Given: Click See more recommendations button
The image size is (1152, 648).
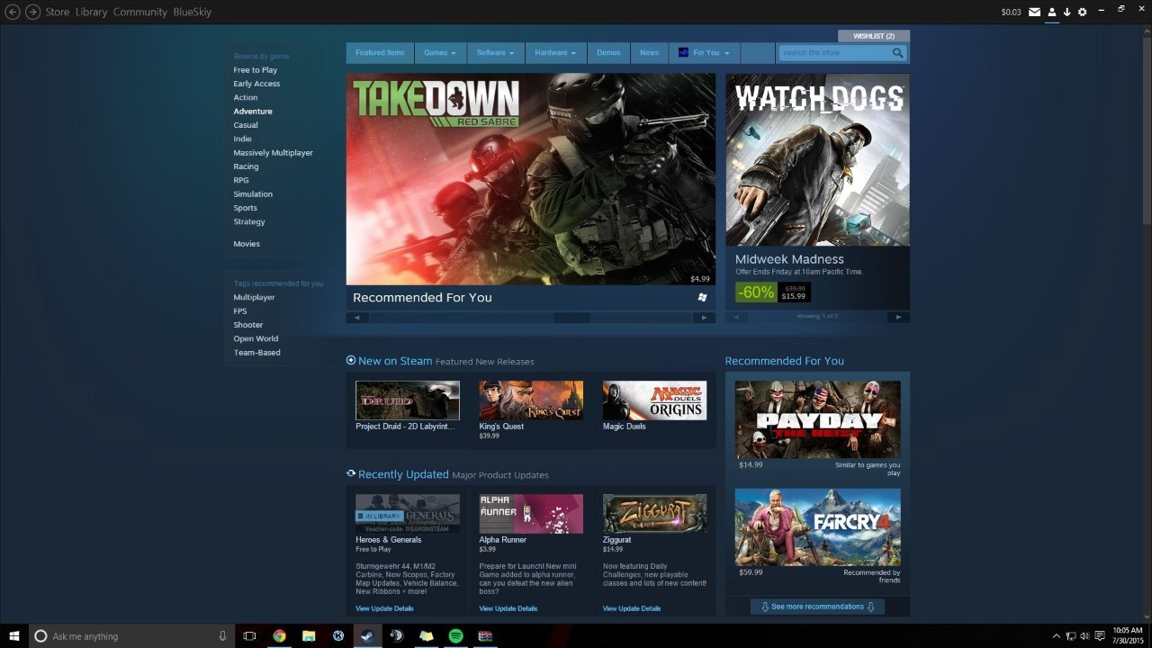Looking at the screenshot, I should click(x=817, y=607).
